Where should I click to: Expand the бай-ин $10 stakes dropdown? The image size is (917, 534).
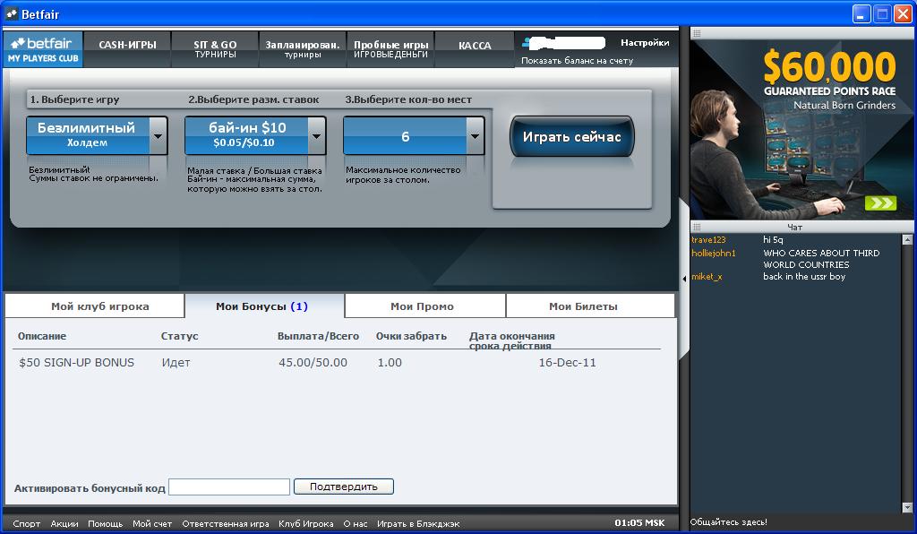coord(316,136)
